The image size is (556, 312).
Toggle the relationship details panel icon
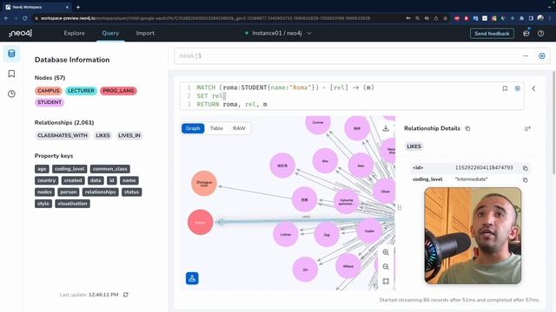tap(527, 128)
